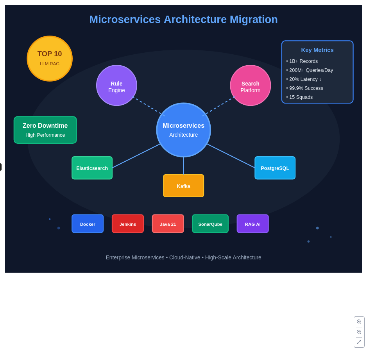367x350 pixels.
Task: Expand diagram to fullscreen view
Action: pyautogui.click(x=359, y=342)
